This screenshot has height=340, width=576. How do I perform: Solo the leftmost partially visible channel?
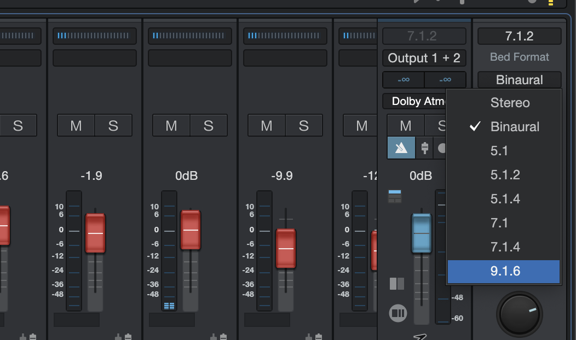tap(18, 125)
